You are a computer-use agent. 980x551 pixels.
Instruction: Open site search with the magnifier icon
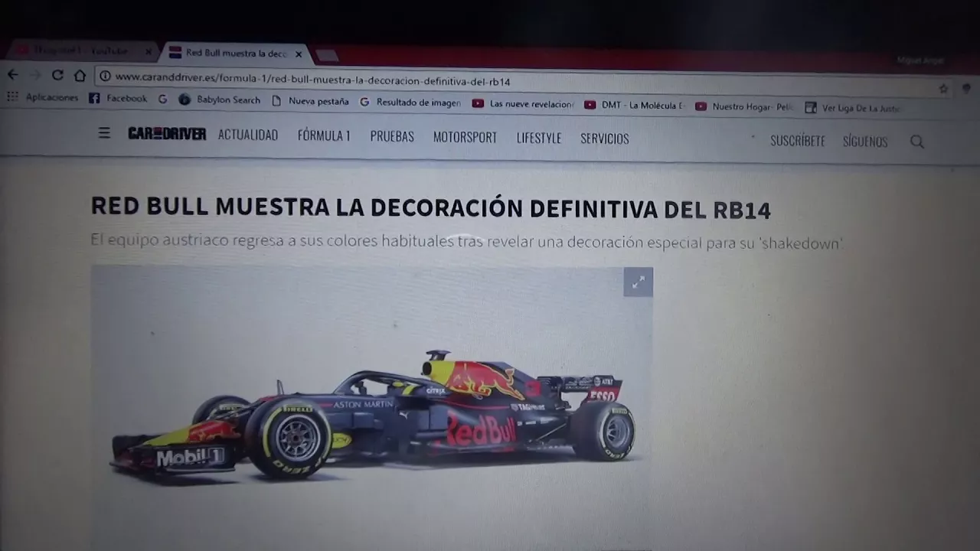coord(917,142)
